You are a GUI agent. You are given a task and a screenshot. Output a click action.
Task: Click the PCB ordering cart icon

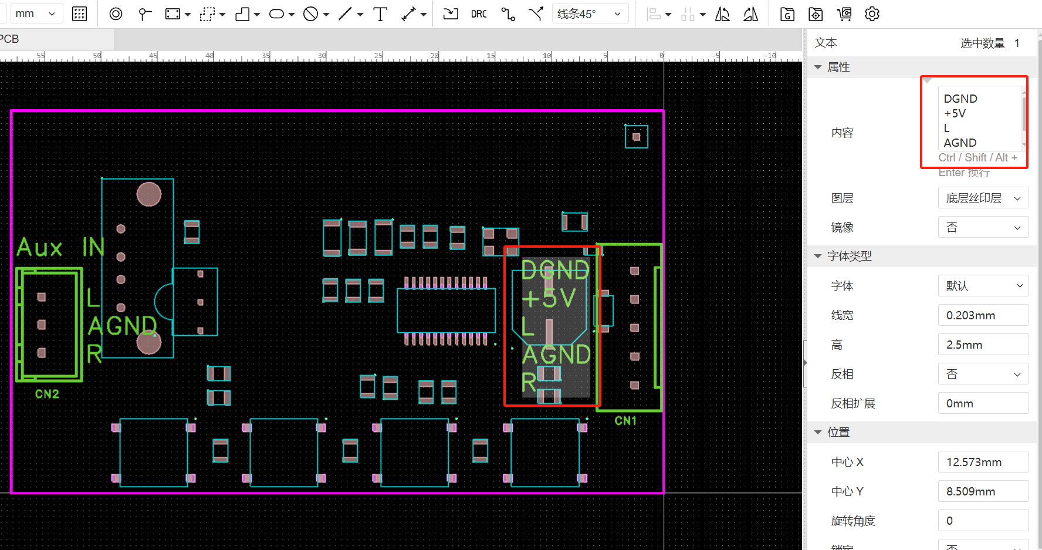tap(844, 14)
